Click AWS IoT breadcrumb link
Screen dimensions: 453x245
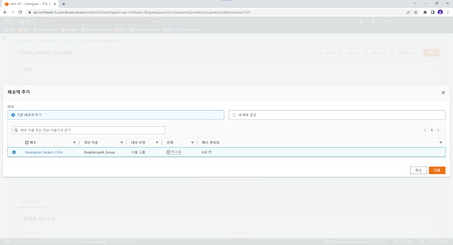coord(25,41)
